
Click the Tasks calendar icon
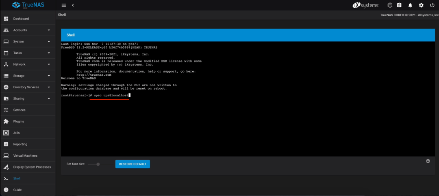[6, 53]
